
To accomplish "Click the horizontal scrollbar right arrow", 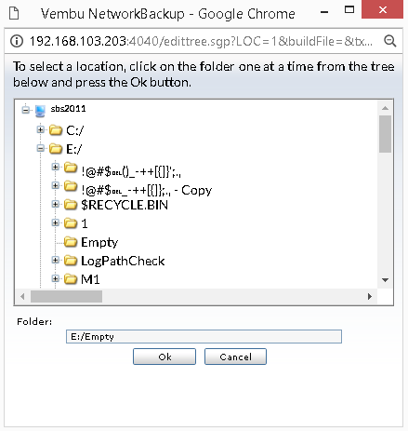I will [x=370, y=296].
